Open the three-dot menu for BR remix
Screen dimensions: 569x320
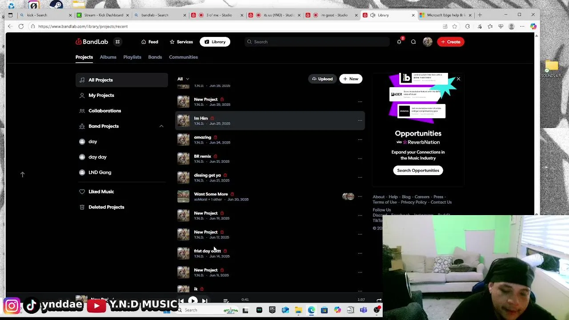click(x=360, y=159)
